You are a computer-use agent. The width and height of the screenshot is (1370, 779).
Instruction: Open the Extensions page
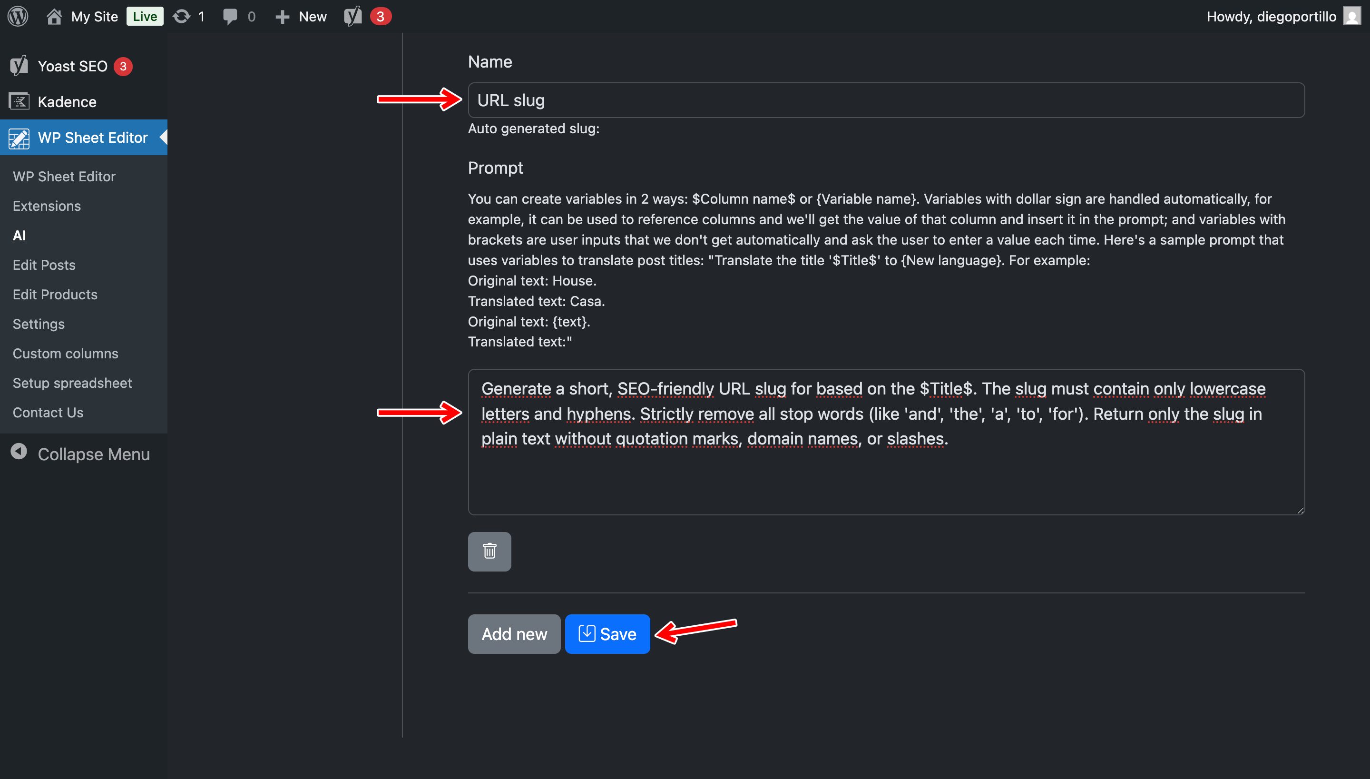coord(47,206)
